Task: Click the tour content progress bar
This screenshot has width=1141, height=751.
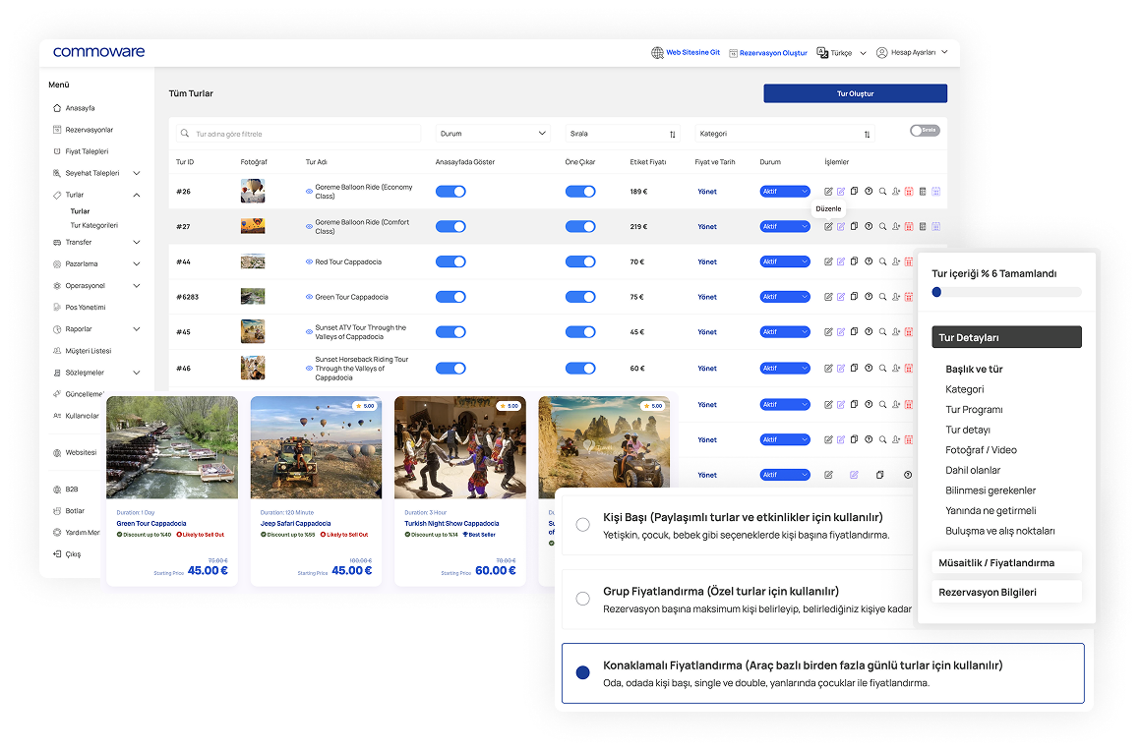Action: [1006, 292]
